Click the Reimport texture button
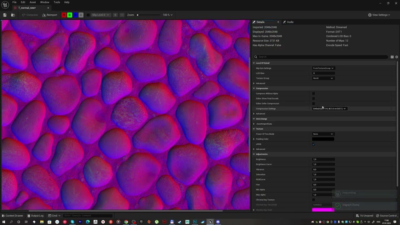The width and height of the screenshot is (400, 225). pos(50,15)
